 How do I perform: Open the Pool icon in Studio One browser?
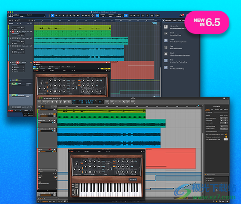click(x=166, y=67)
